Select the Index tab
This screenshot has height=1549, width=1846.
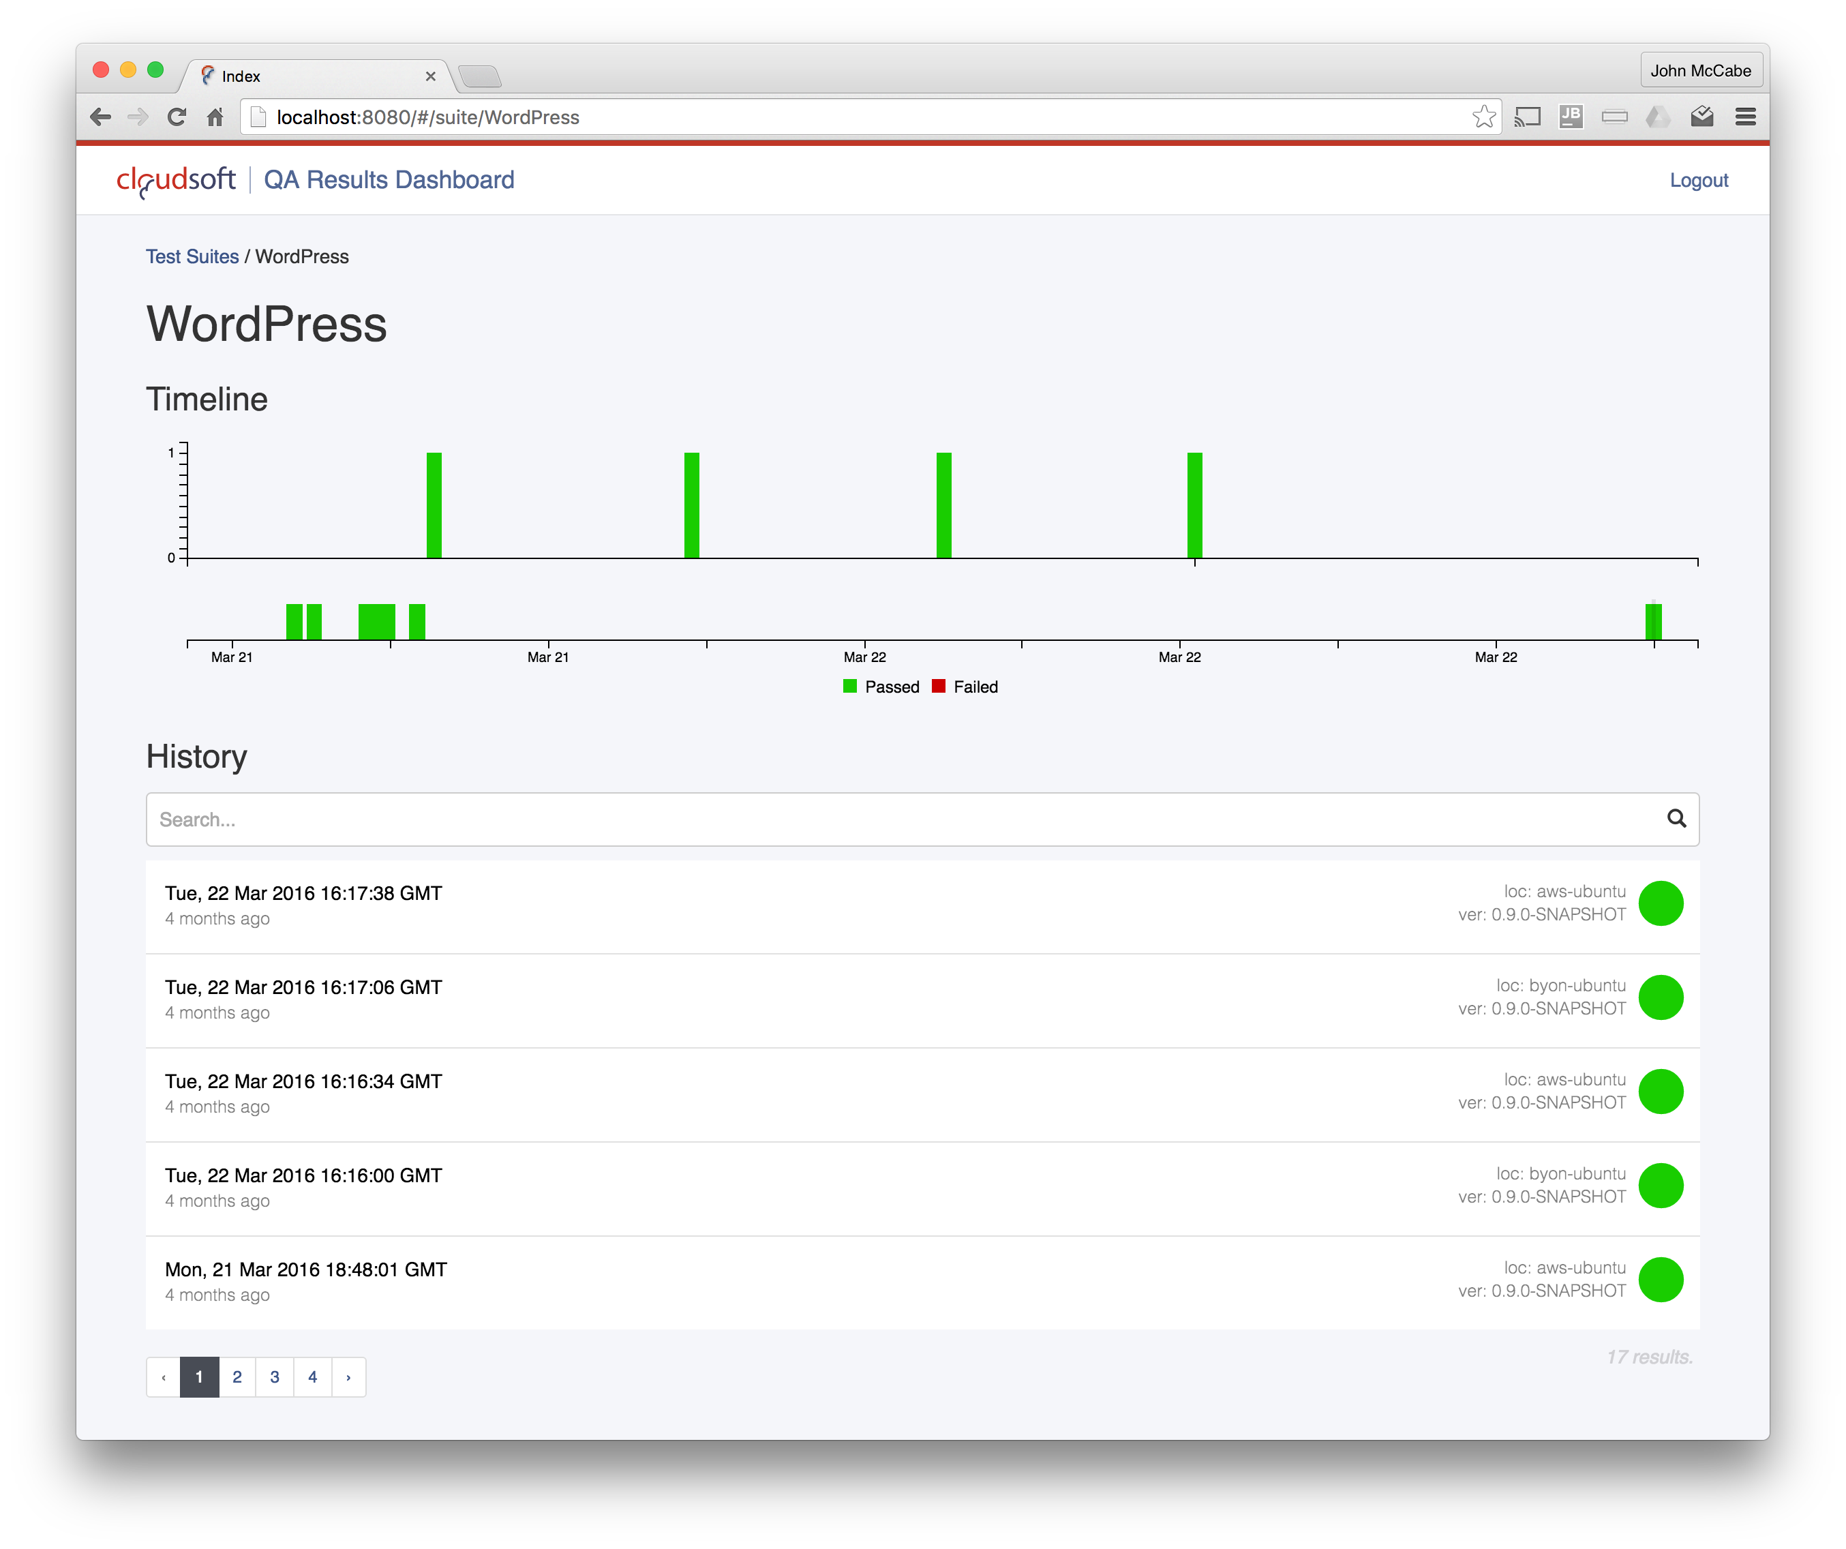(x=316, y=76)
